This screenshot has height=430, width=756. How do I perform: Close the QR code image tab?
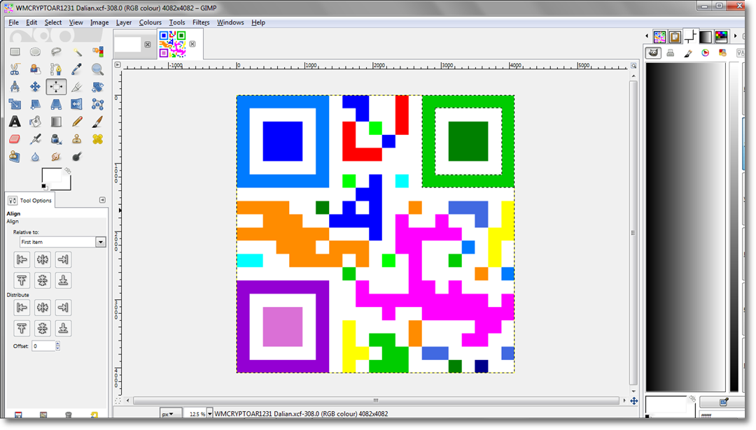point(192,44)
